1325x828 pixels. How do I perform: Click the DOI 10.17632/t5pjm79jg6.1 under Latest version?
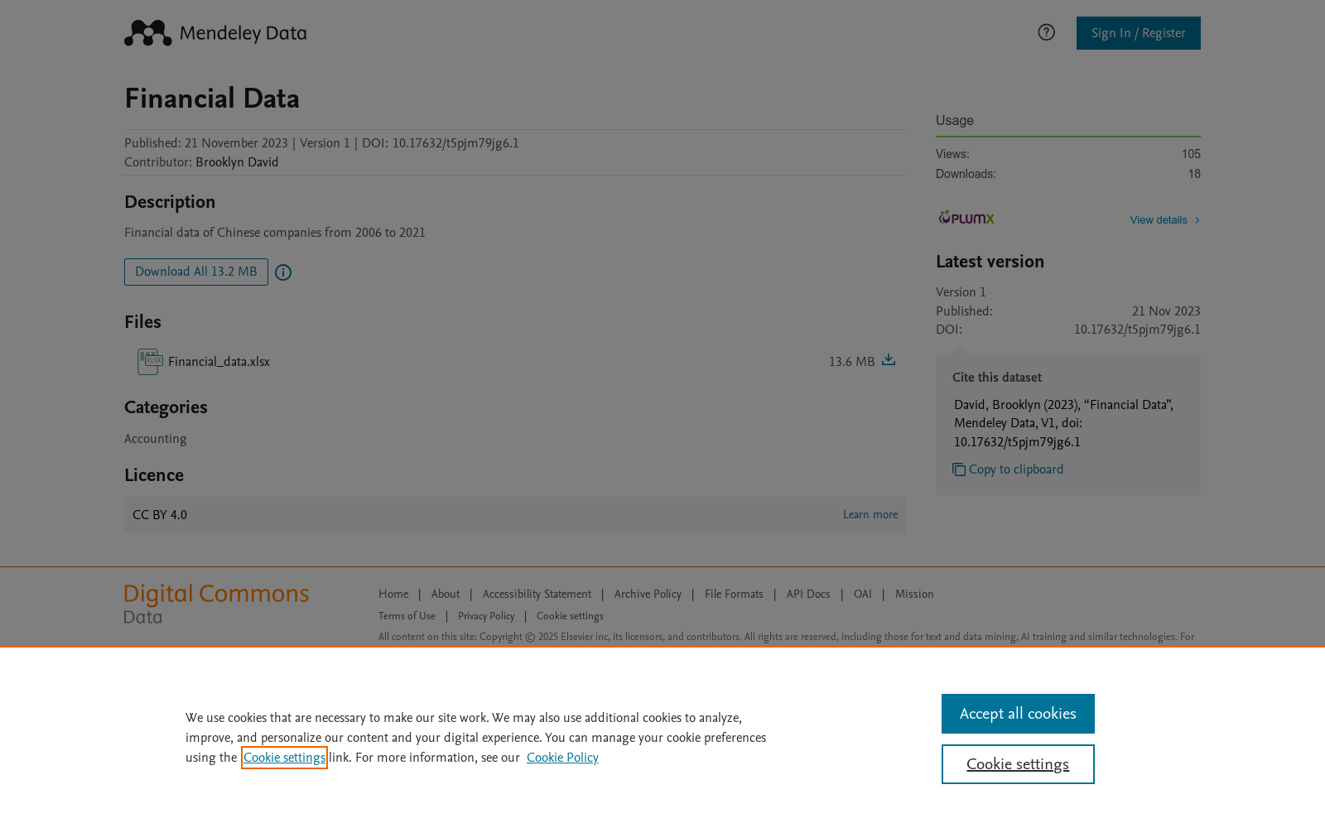click(x=1137, y=330)
